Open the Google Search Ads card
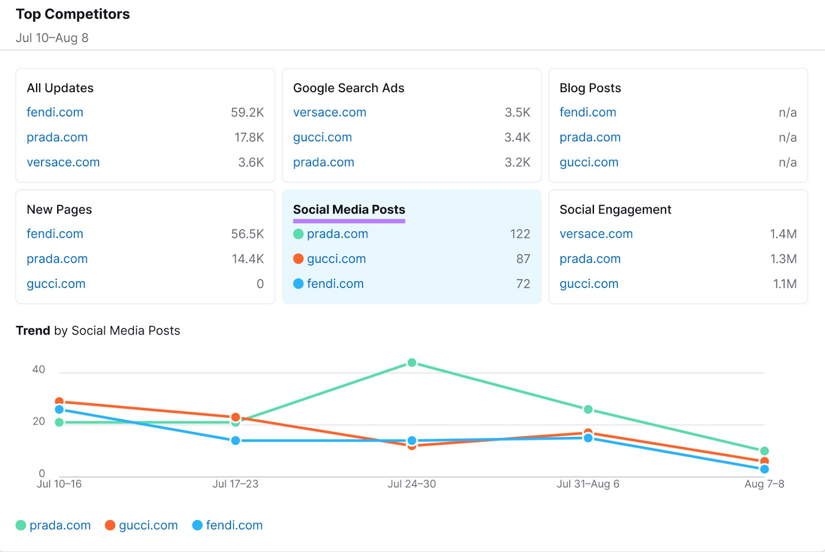This screenshot has height=552, width=825. click(349, 88)
